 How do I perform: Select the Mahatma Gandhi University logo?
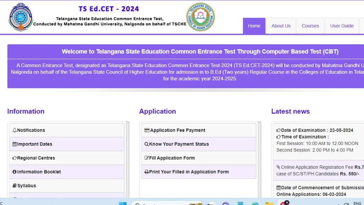(x=21, y=17)
